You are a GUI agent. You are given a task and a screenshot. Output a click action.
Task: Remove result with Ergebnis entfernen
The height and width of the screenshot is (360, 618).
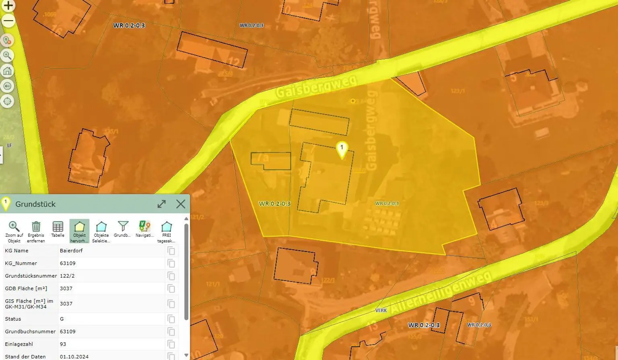tap(36, 232)
